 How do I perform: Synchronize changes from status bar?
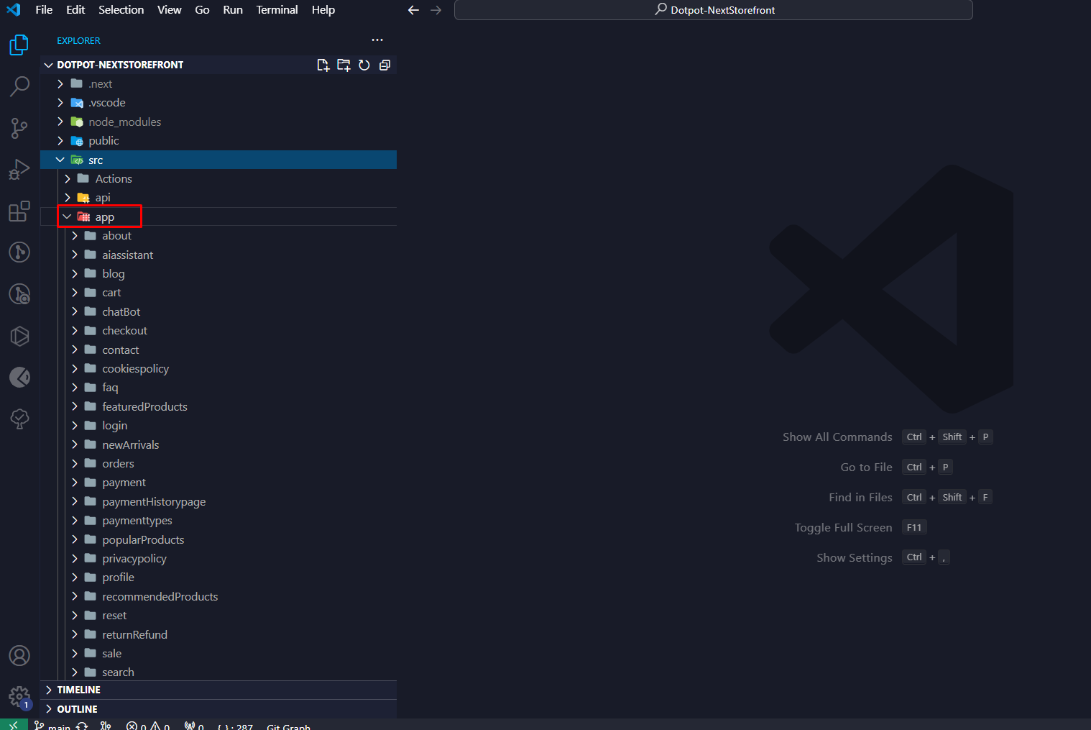coord(82,726)
